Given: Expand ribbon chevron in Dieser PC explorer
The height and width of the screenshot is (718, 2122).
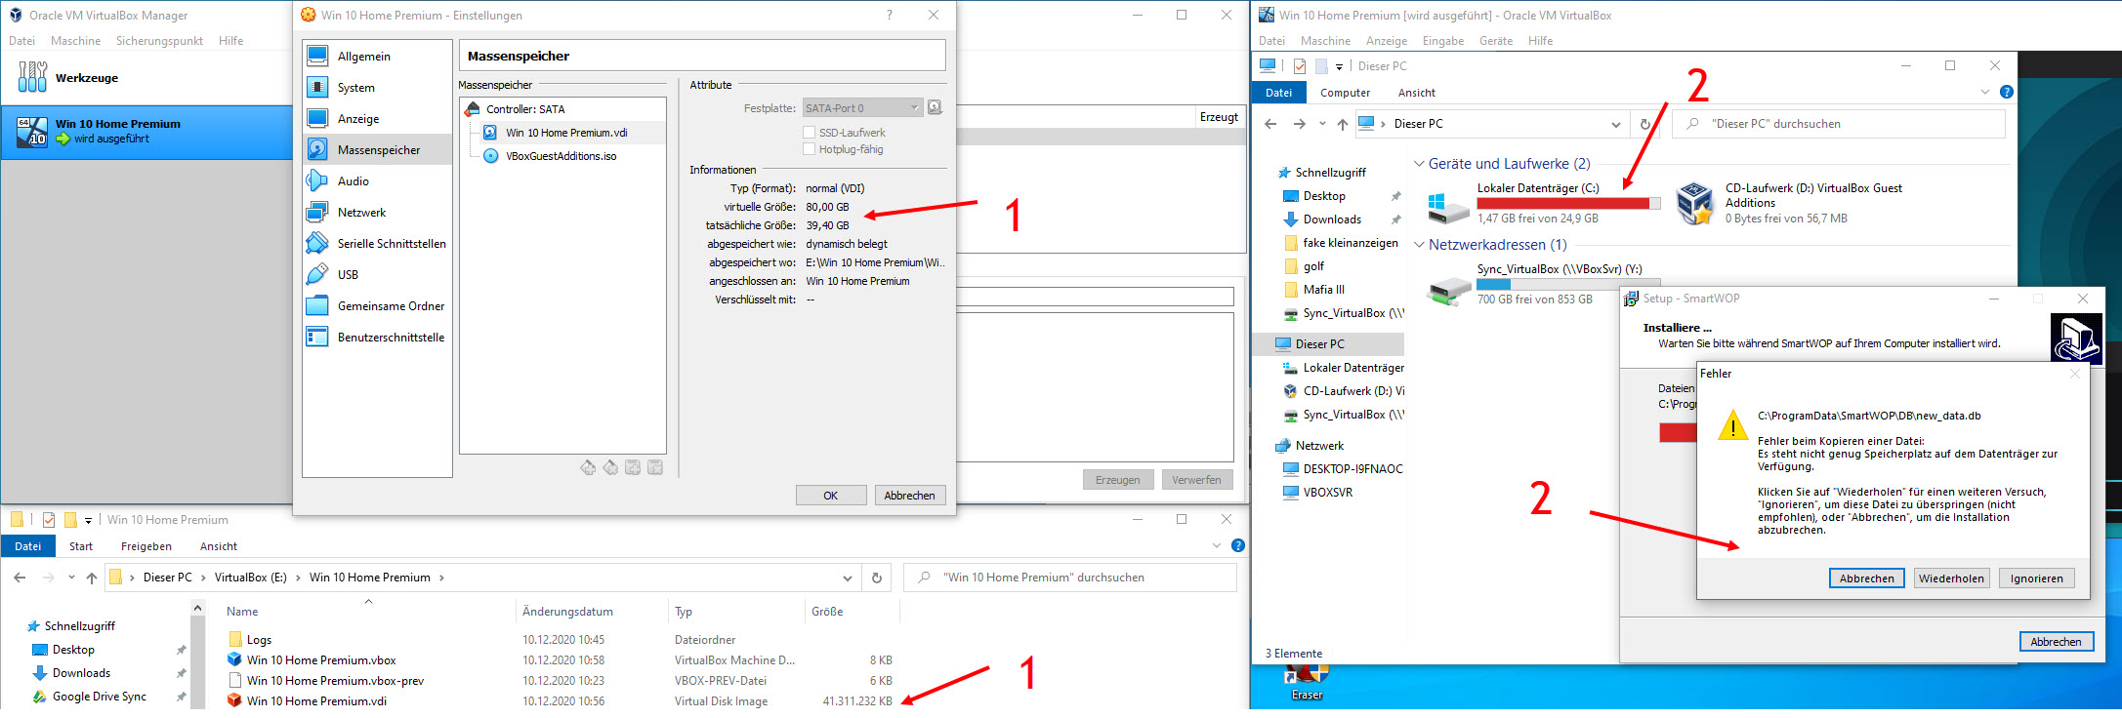Looking at the screenshot, I should [1984, 93].
